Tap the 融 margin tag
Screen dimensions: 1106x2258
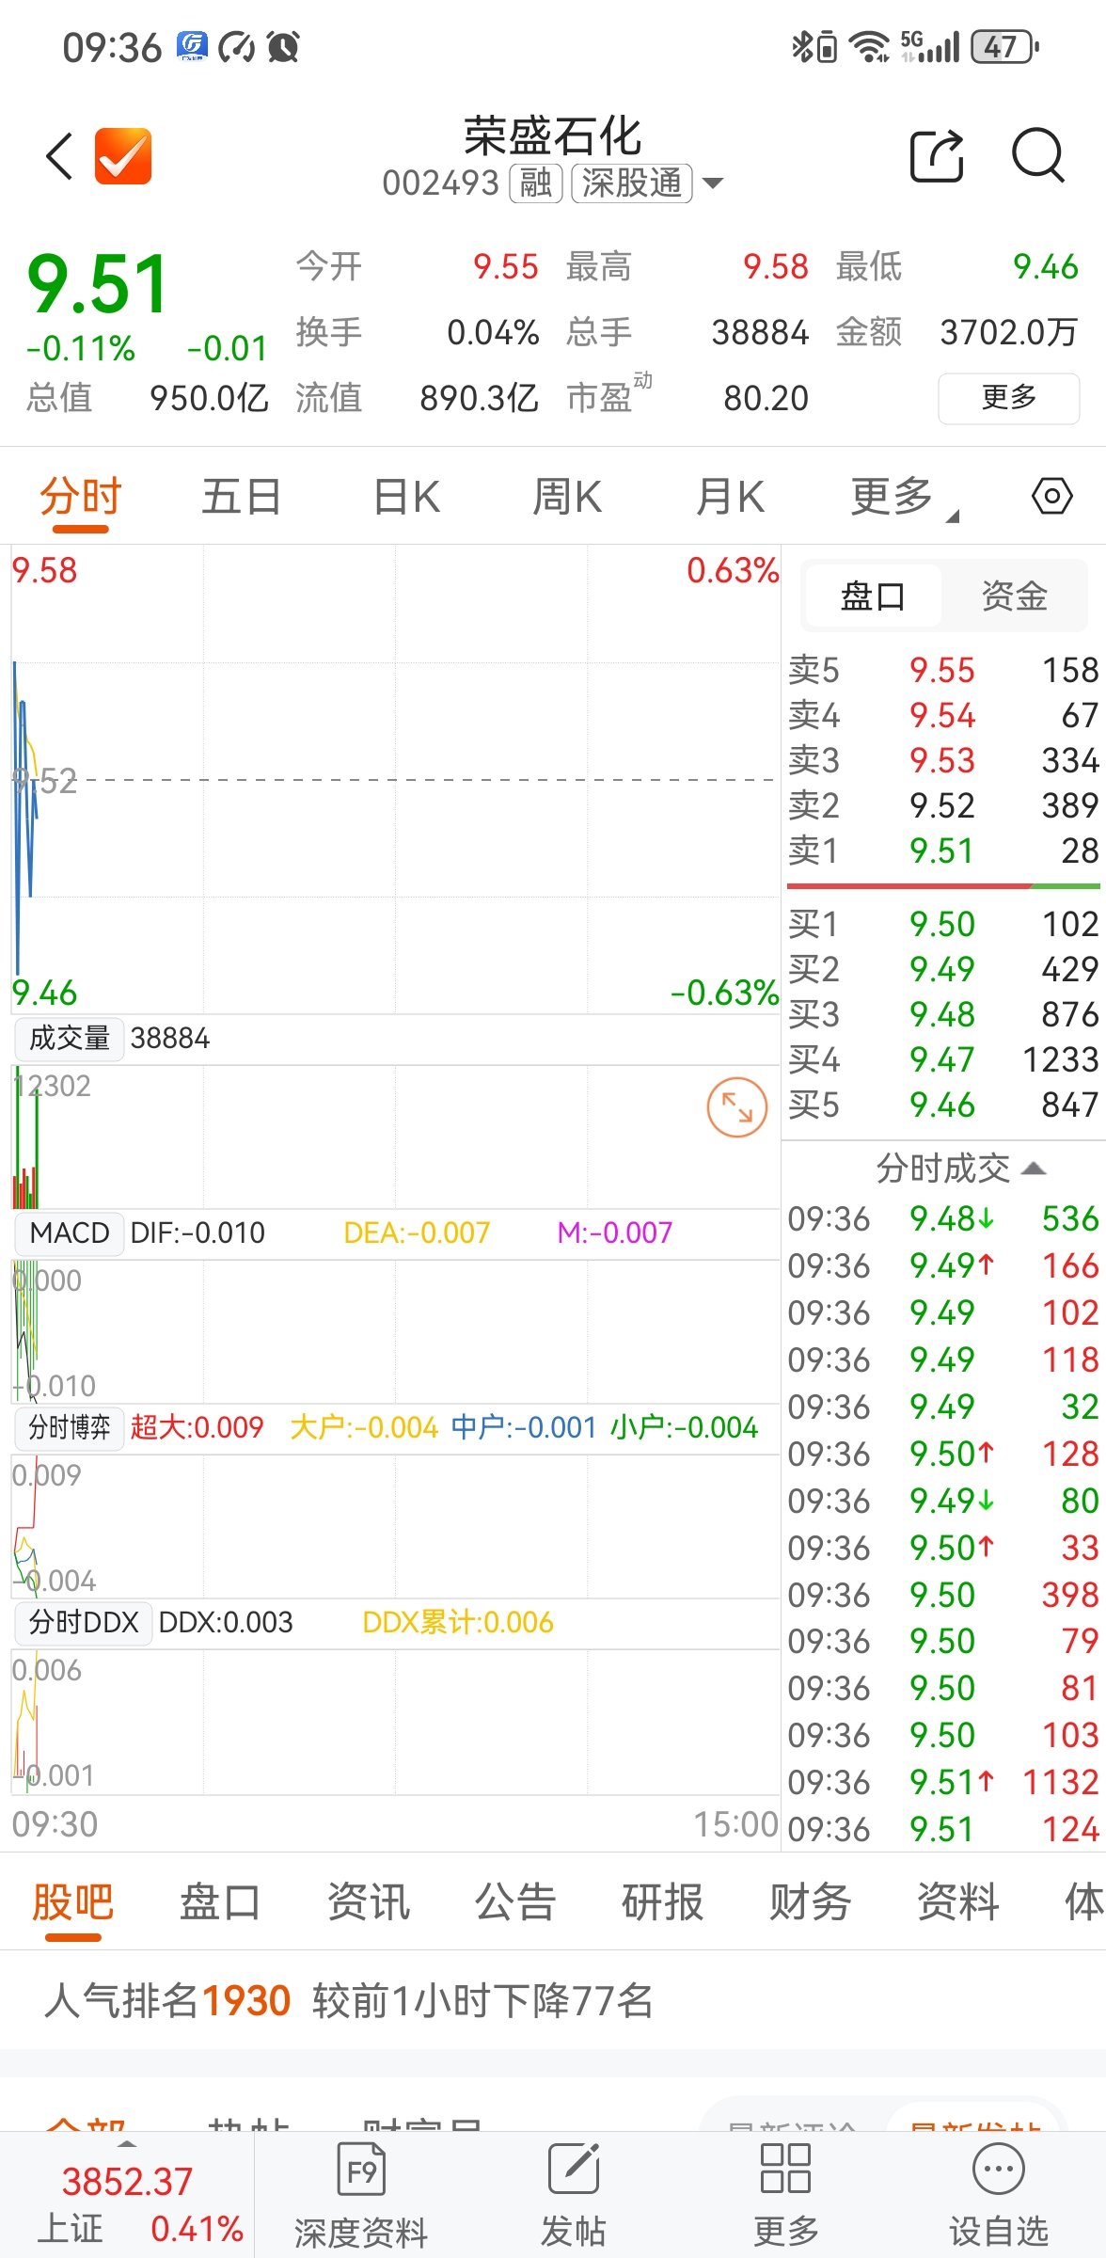click(535, 183)
